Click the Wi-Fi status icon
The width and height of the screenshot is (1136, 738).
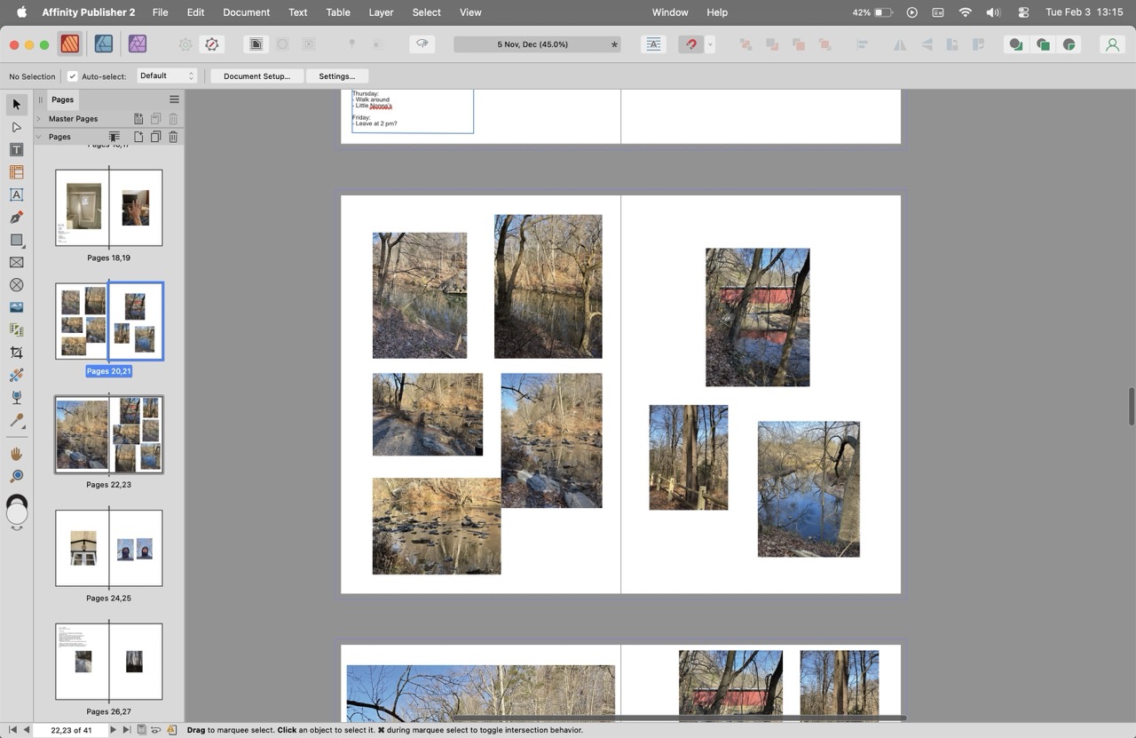[x=966, y=12]
